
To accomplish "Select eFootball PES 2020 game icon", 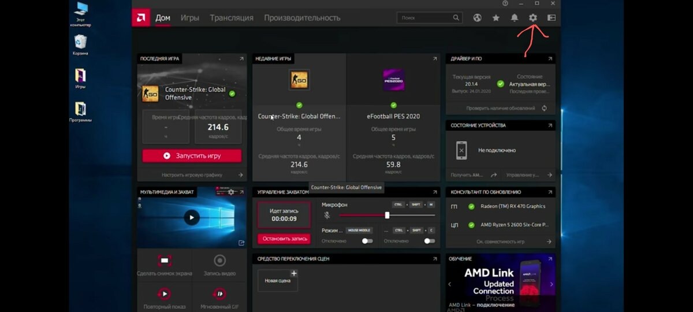I will pyautogui.click(x=393, y=80).
